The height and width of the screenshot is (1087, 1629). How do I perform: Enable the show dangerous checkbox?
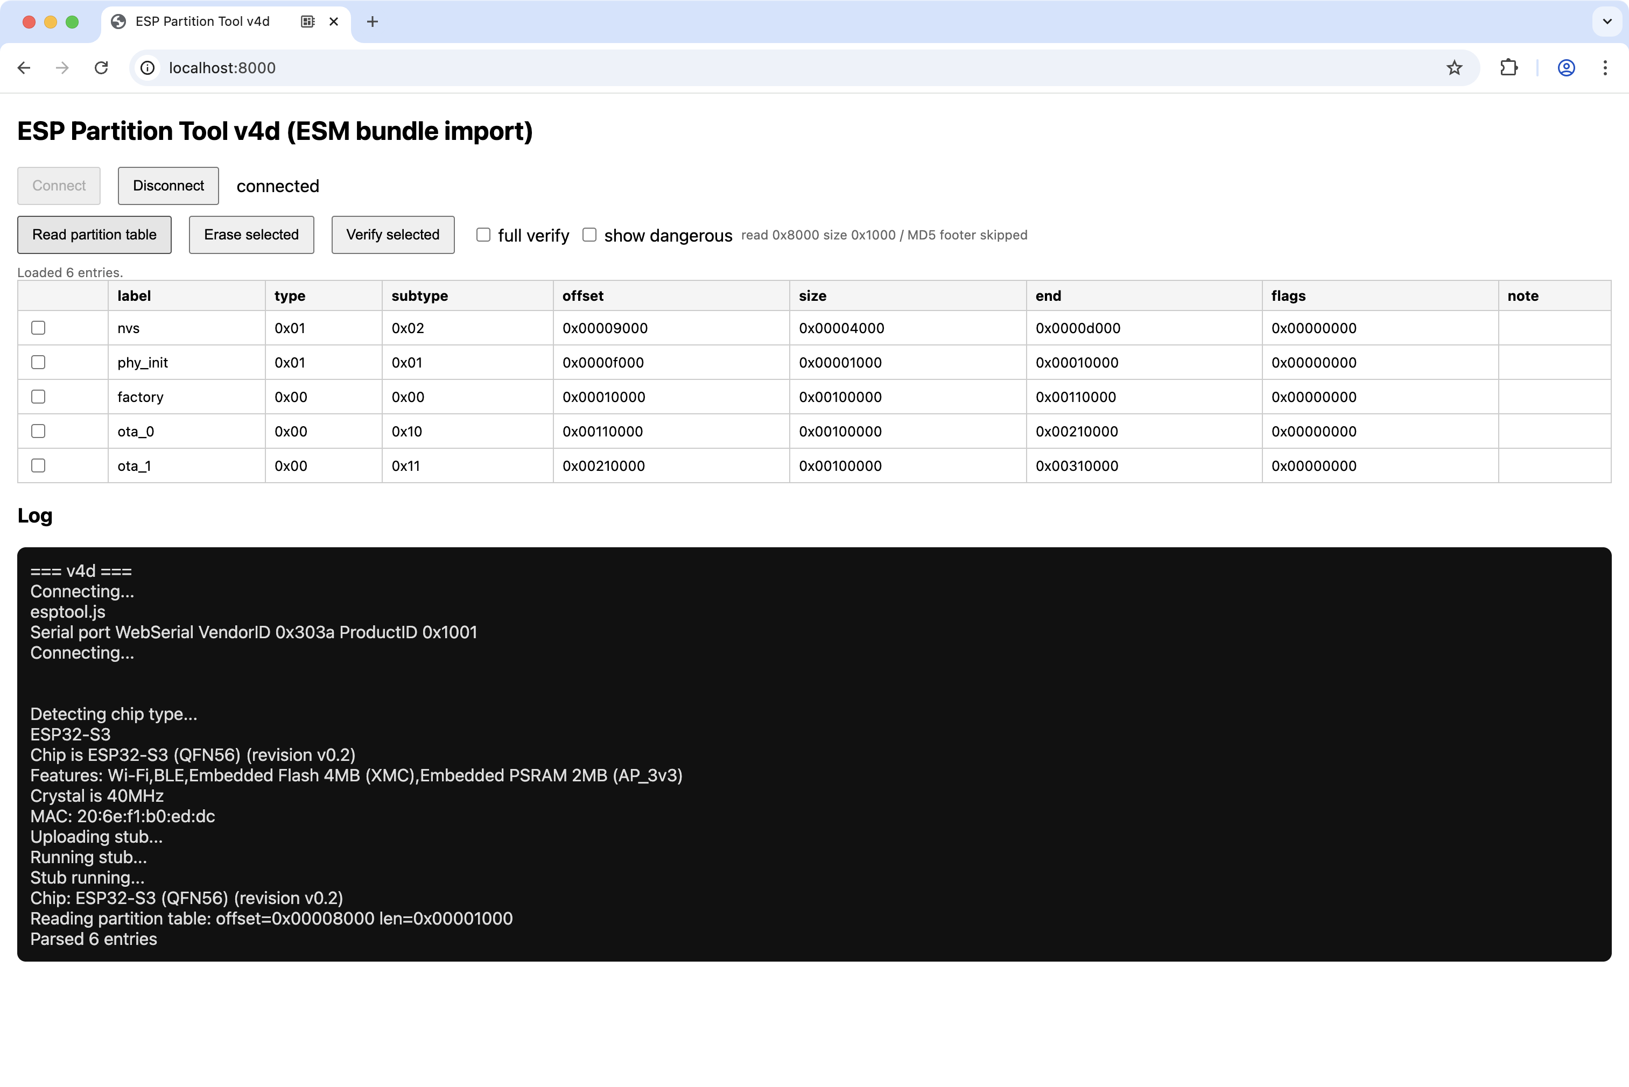589,235
